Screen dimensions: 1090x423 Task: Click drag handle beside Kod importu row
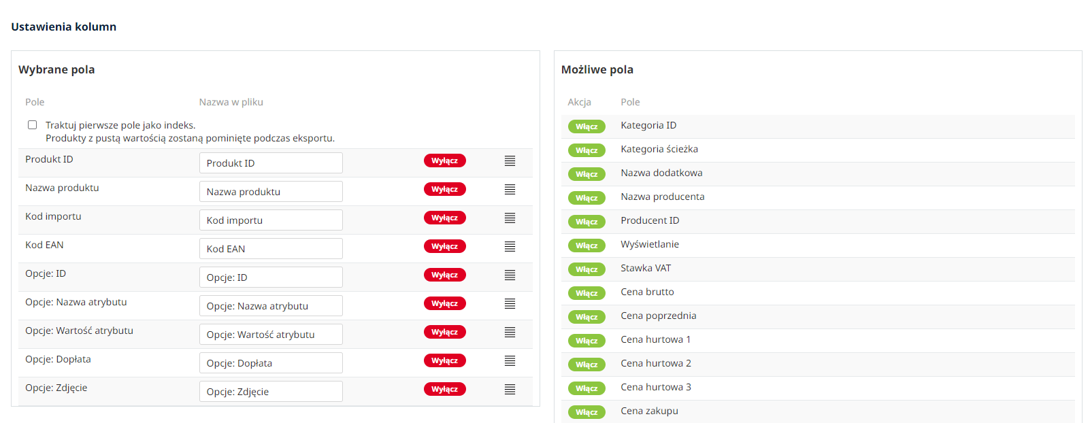tap(510, 218)
